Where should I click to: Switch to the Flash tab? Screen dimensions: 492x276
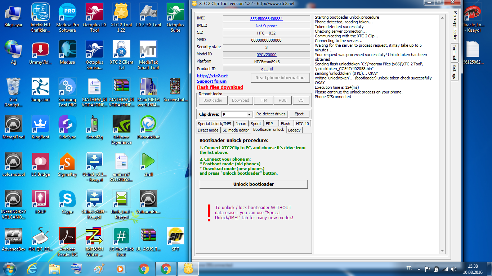(286, 123)
